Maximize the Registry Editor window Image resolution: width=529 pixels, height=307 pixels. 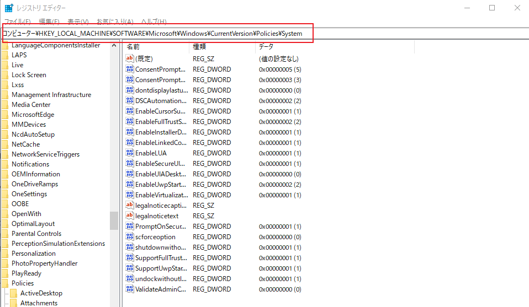tap(492, 8)
